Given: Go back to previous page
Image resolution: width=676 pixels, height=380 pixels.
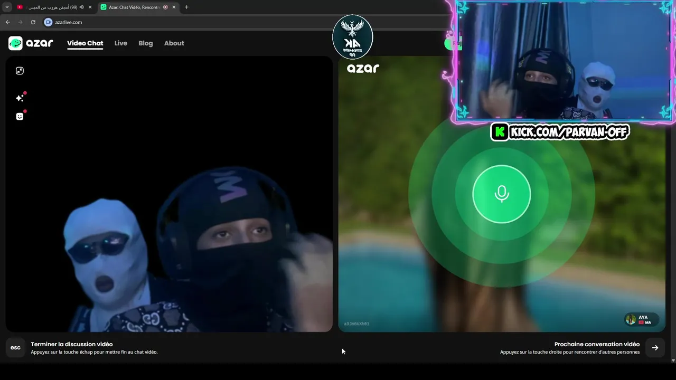Looking at the screenshot, I should point(8,22).
